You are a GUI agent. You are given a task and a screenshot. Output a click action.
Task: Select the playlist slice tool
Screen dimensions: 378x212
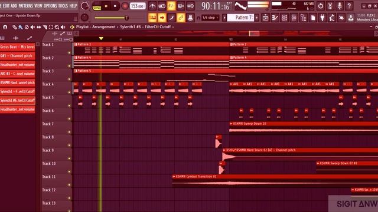coord(45,27)
